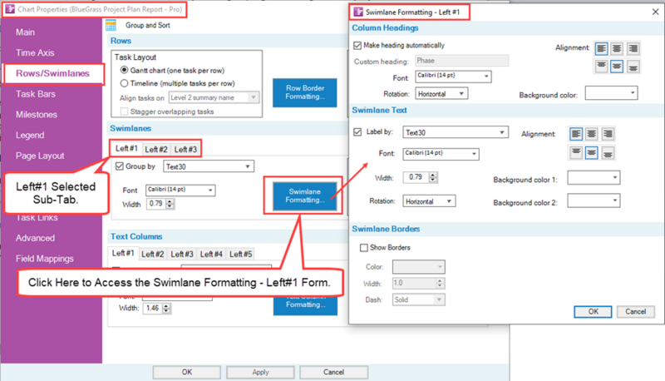
Task: Open the Field Mappings section
Action: point(45,259)
